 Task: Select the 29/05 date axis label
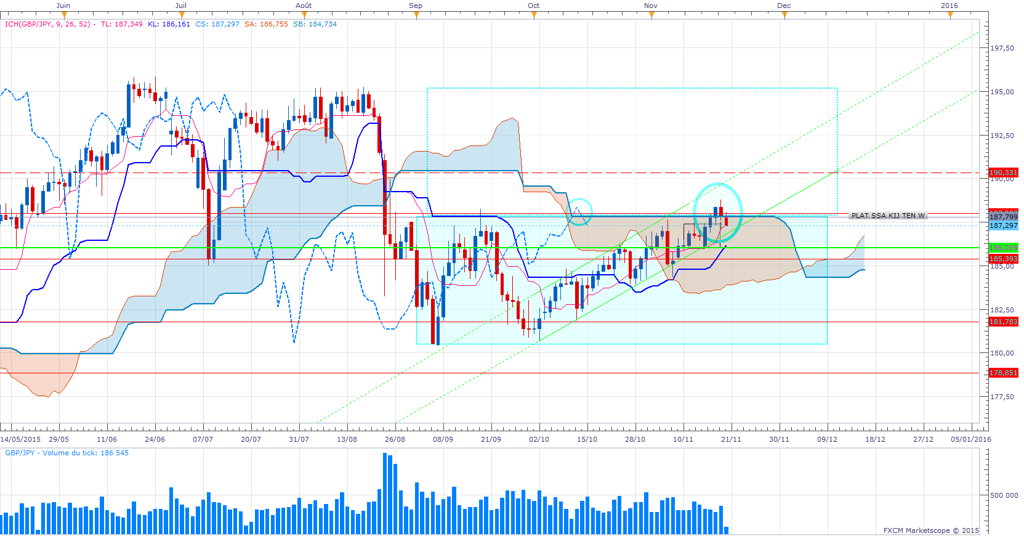click(59, 439)
